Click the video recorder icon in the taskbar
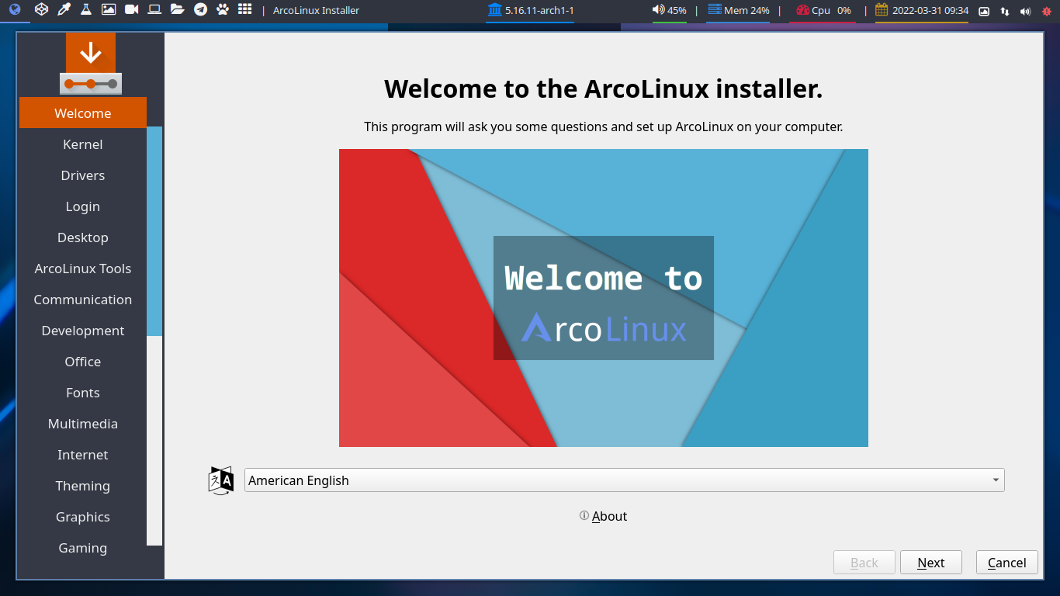The height and width of the screenshot is (596, 1060). pos(132,11)
